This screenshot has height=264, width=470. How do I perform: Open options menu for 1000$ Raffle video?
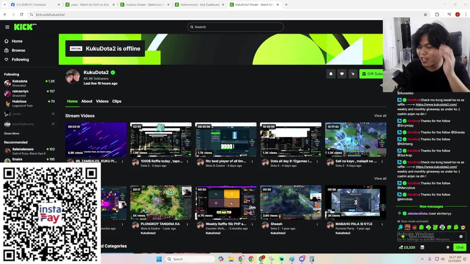click(x=187, y=161)
